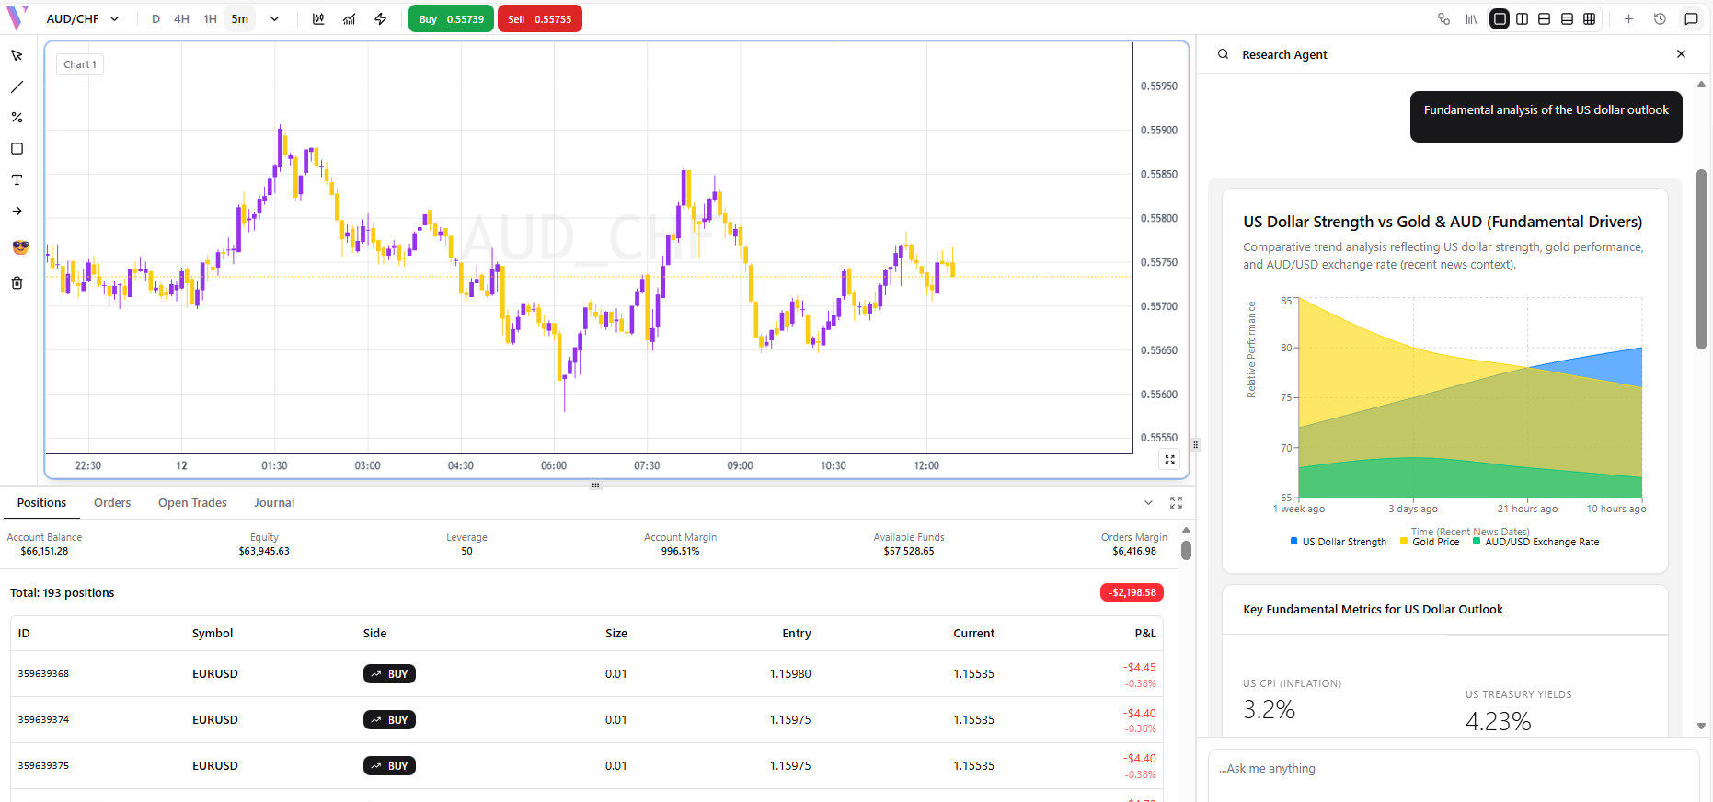Fullscreen the chart using its corner icon
The image size is (1713, 802).
[x=1169, y=460]
